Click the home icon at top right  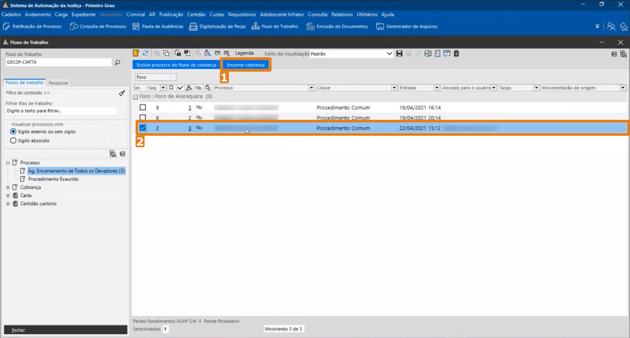[624, 26]
